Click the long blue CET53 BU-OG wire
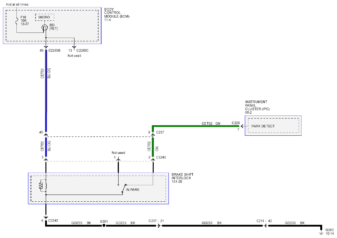The width and height of the screenshot is (337, 238). [46, 91]
